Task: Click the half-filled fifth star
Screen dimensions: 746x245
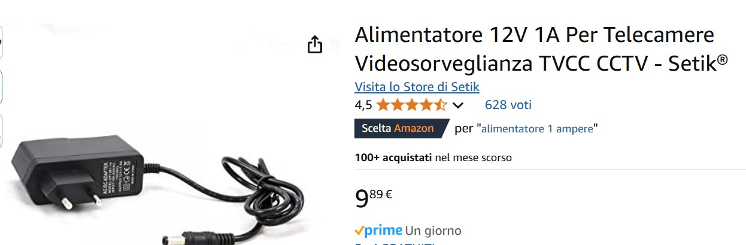Action: click(440, 105)
